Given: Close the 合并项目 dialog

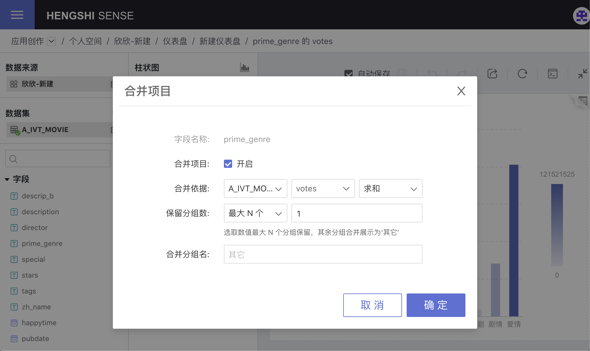Looking at the screenshot, I should coord(461,91).
